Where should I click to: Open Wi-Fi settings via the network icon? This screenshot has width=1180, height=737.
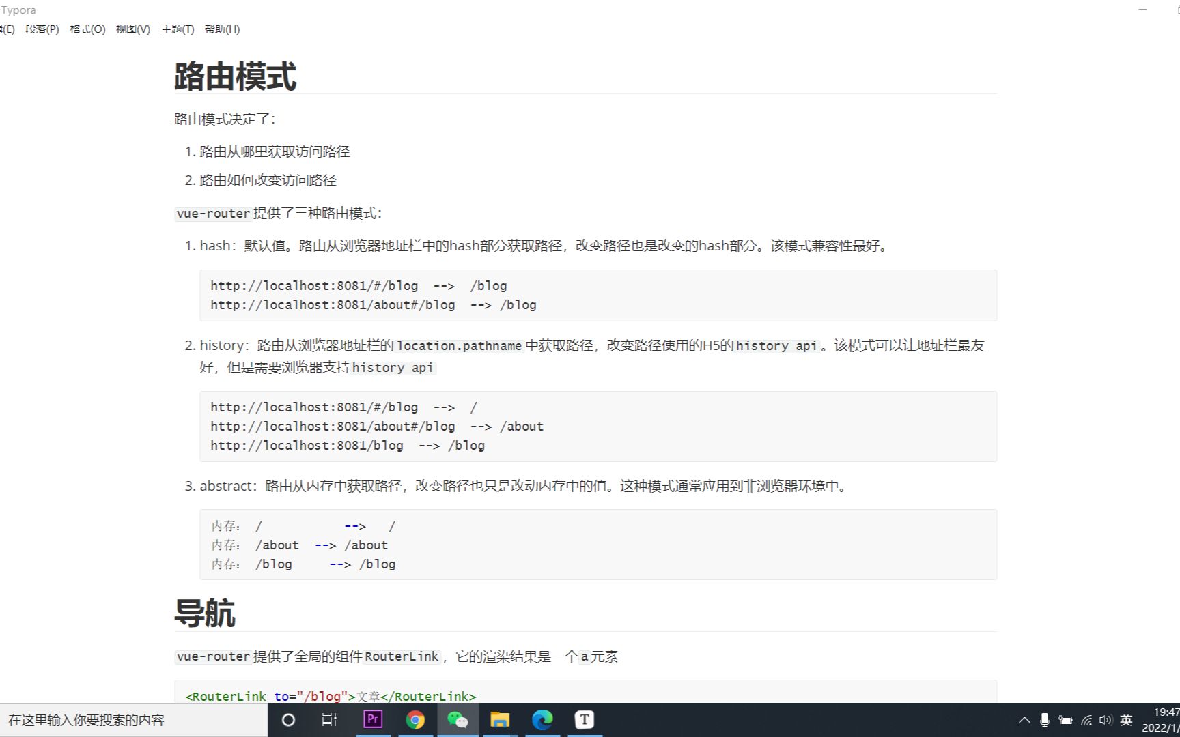coord(1087,720)
